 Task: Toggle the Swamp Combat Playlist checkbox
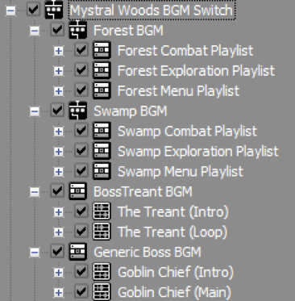[81, 131]
